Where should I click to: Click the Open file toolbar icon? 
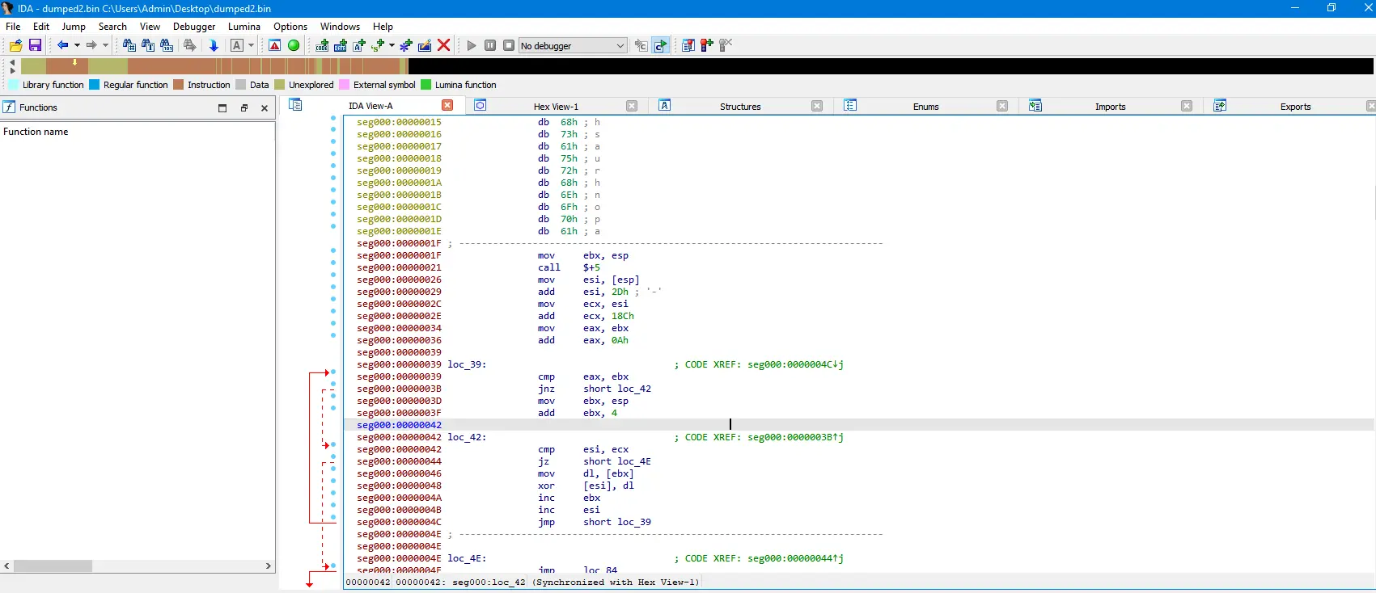pyautogui.click(x=15, y=45)
